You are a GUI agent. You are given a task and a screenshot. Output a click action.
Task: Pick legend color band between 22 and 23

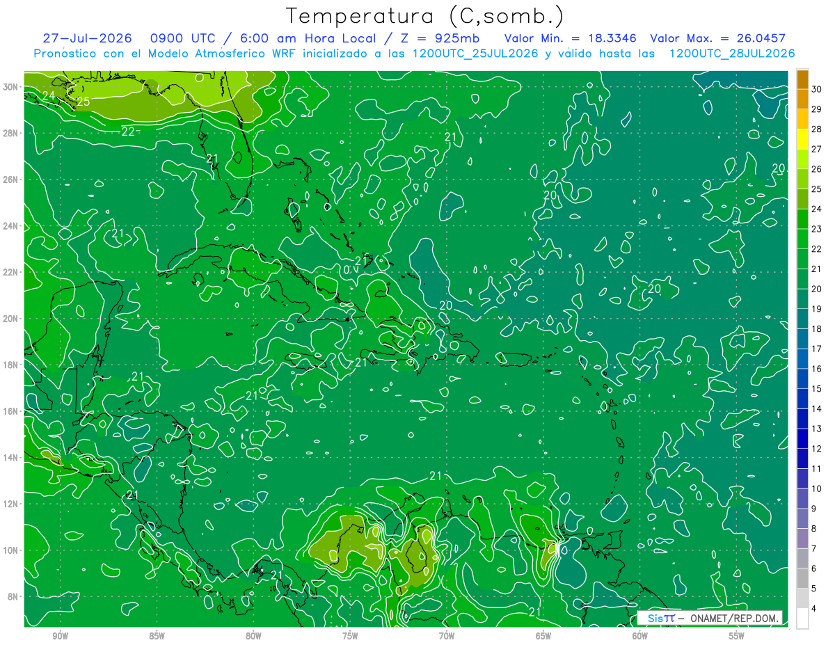pyautogui.click(x=802, y=239)
